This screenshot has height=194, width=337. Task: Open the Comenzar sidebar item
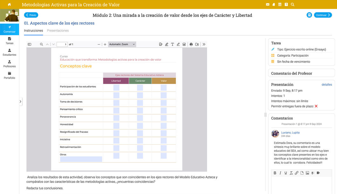(x=10, y=29)
